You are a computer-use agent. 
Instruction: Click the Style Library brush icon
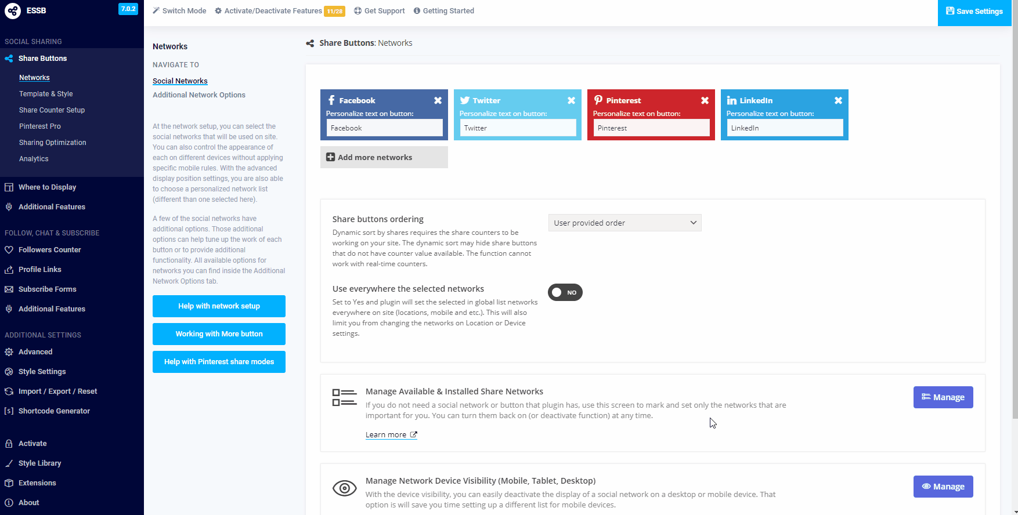pyautogui.click(x=9, y=463)
